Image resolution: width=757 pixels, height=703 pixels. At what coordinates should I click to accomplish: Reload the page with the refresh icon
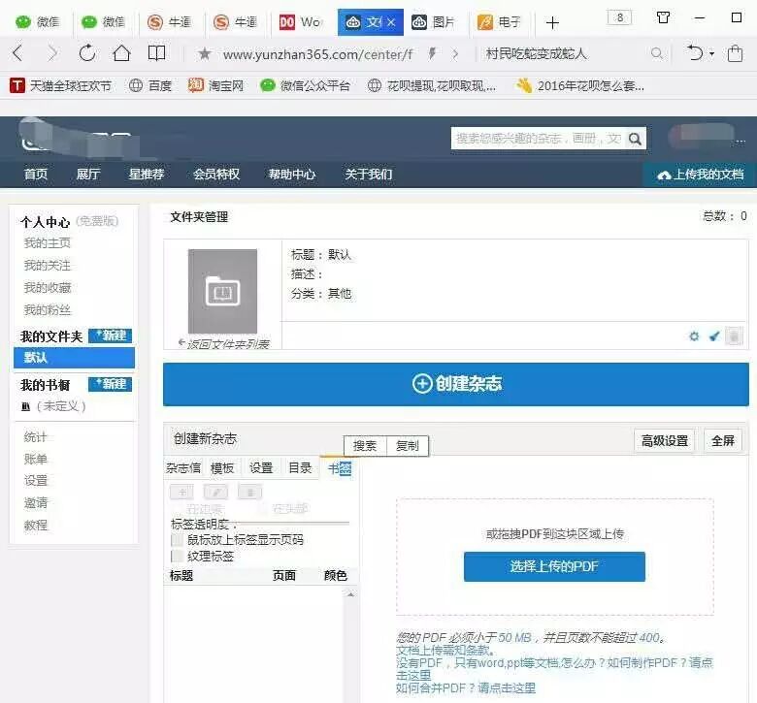[x=87, y=53]
